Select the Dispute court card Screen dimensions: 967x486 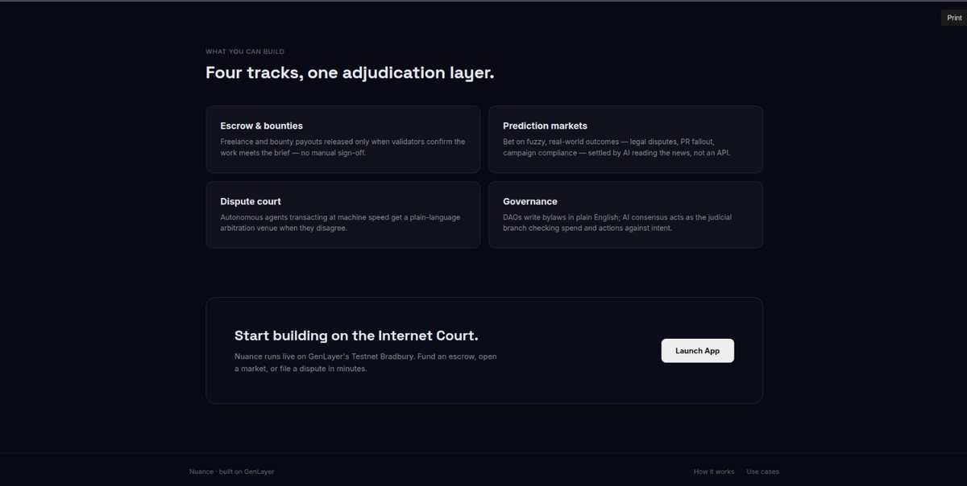point(343,215)
